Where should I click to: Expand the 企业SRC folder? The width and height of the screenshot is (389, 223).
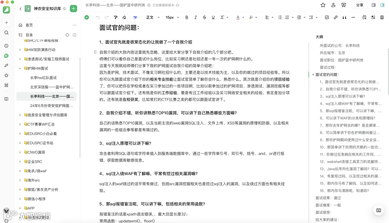(x=20, y=161)
